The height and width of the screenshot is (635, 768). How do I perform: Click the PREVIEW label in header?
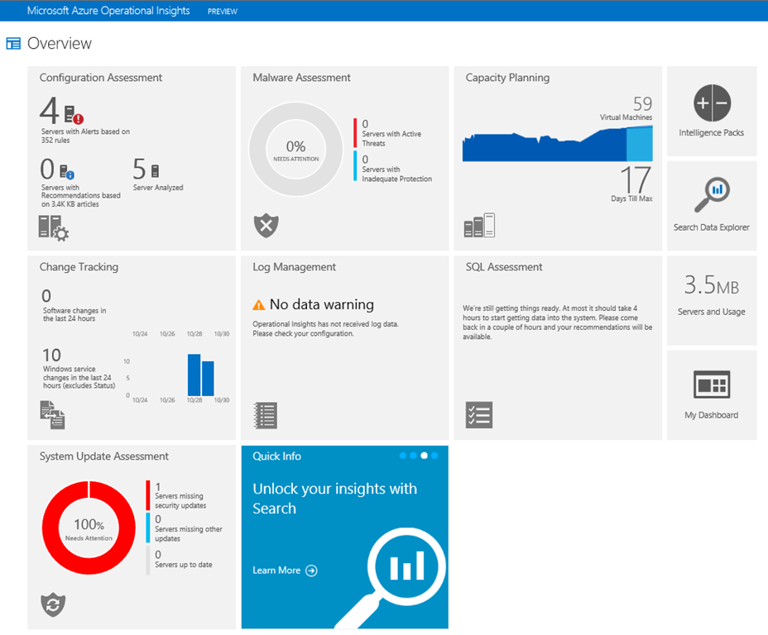tap(223, 12)
